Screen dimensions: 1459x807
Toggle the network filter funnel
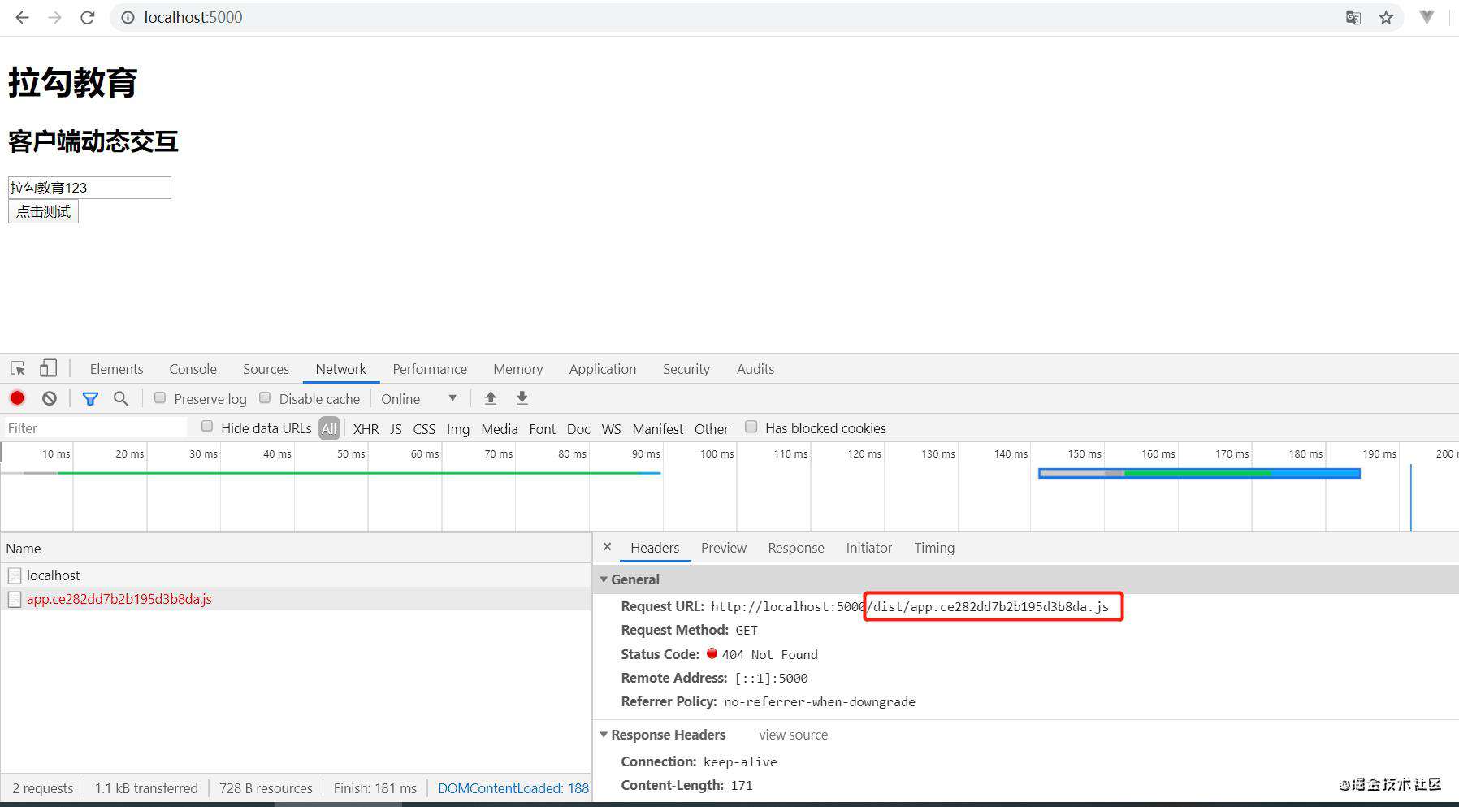pyautogui.click(x=90, y=398)
